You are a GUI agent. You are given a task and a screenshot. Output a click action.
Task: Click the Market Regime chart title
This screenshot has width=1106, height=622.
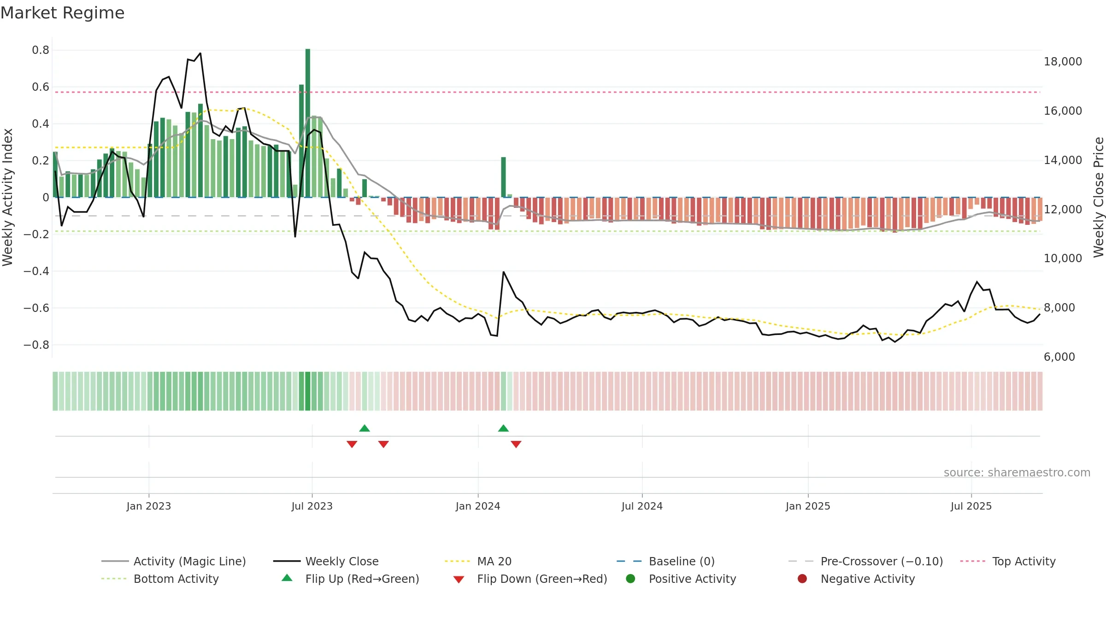[62, 13]
